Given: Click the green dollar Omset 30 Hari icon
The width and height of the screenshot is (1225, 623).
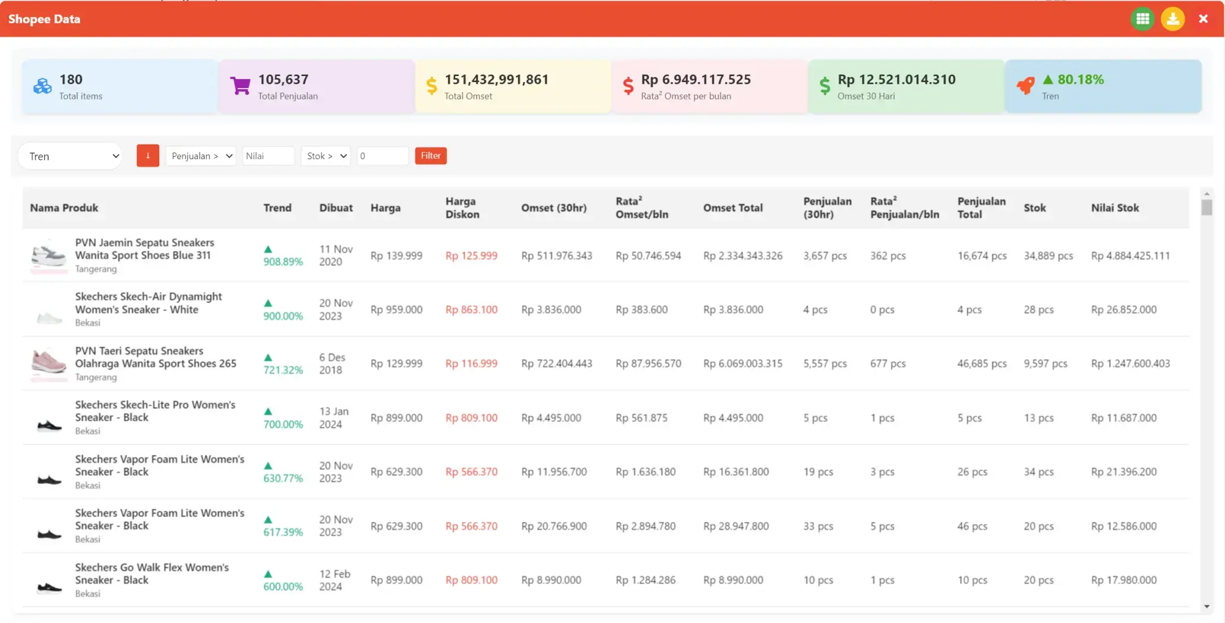Looking at the screenshot, I should [x=825, y=87].
